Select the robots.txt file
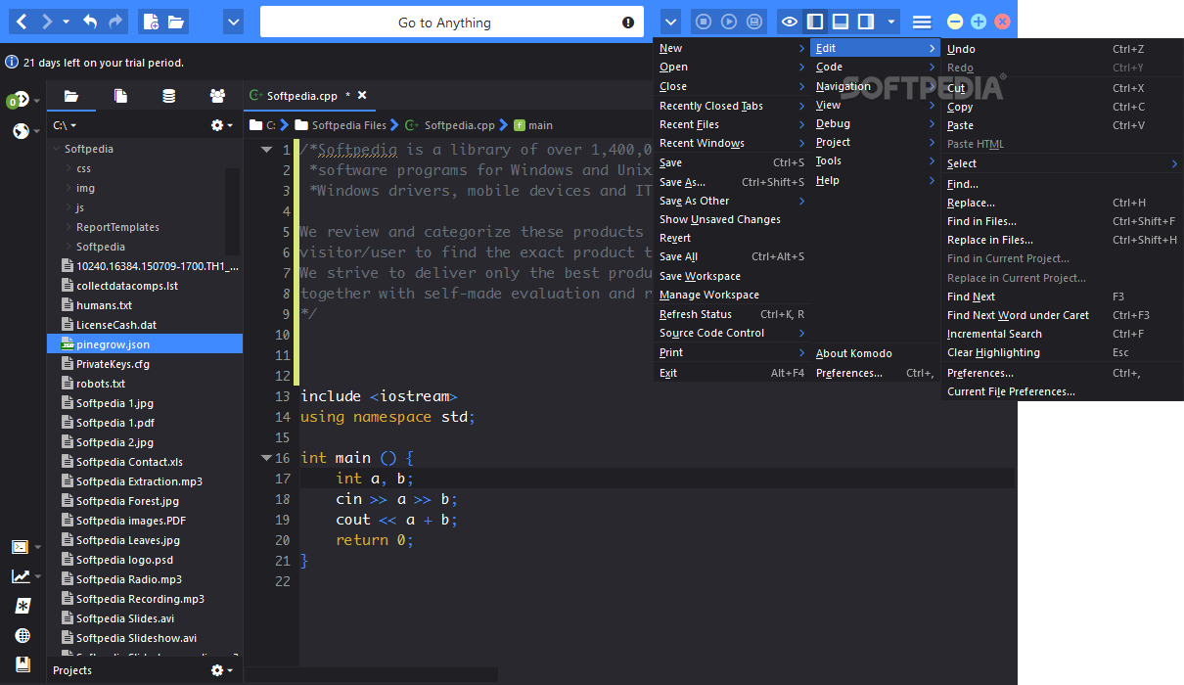Image resolution: width=1184 pixels, height=685 pixels. click(145, 384)
